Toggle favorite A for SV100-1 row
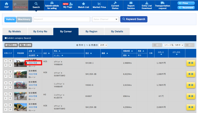The image size is (198, 113). point(6,61)
